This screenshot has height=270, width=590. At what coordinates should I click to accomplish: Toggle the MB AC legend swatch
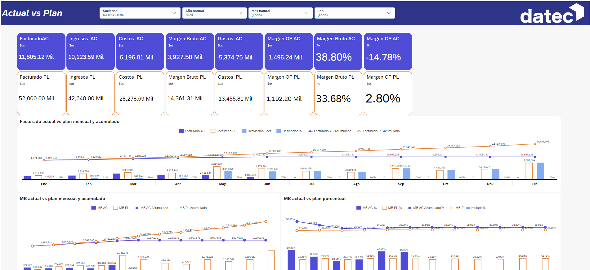[94, 208]
